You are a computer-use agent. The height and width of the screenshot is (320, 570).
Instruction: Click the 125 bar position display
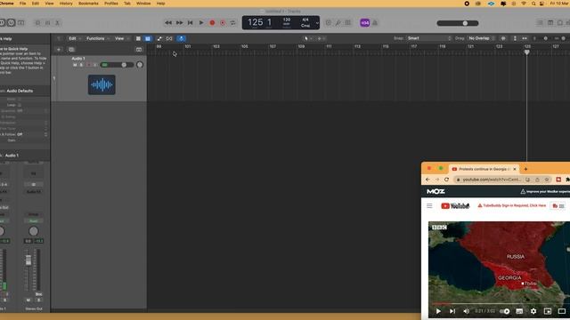tap(256, 22)
